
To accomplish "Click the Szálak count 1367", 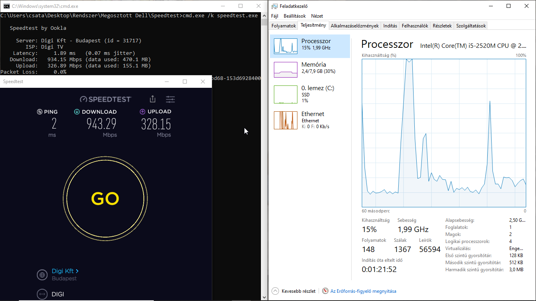I will tap(403, 249).
